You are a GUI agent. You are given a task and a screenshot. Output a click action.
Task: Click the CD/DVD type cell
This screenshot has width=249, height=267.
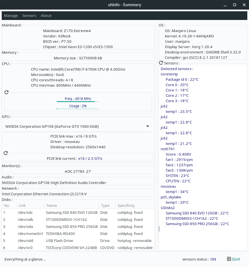point(107,248)
